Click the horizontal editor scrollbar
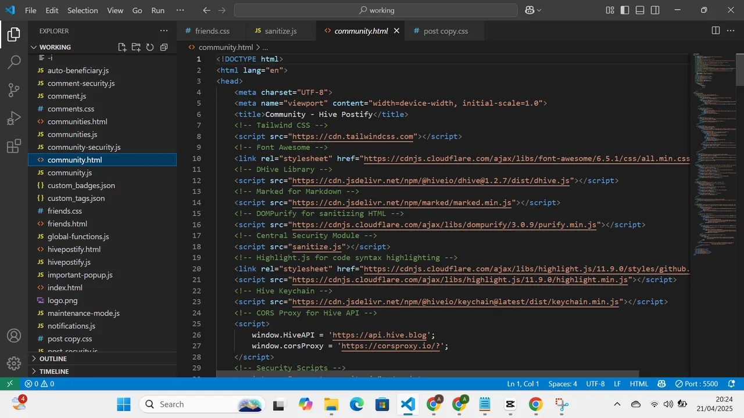The width and height of the screenshot is (744, 418). coord(427,374)
